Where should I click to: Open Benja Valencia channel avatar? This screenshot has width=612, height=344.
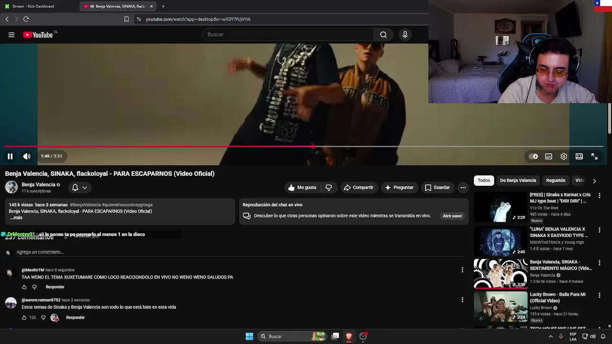coord(11,187)
